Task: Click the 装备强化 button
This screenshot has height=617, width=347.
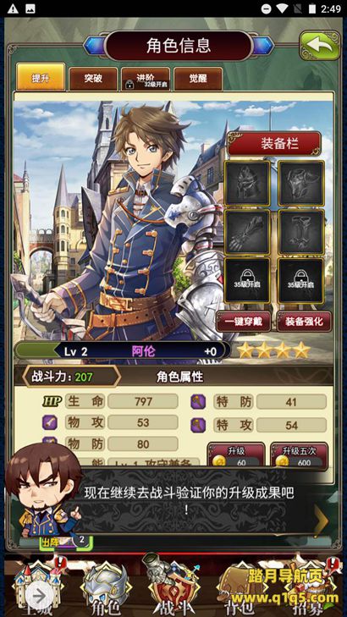Action: point(304,322)
